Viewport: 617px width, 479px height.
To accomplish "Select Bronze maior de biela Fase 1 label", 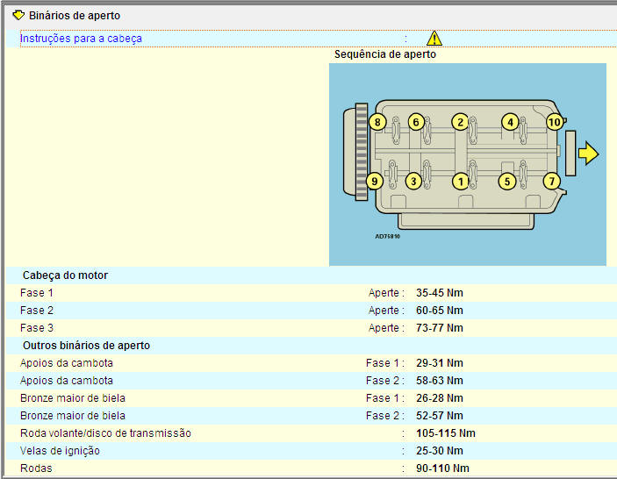I will pos(73,398).
